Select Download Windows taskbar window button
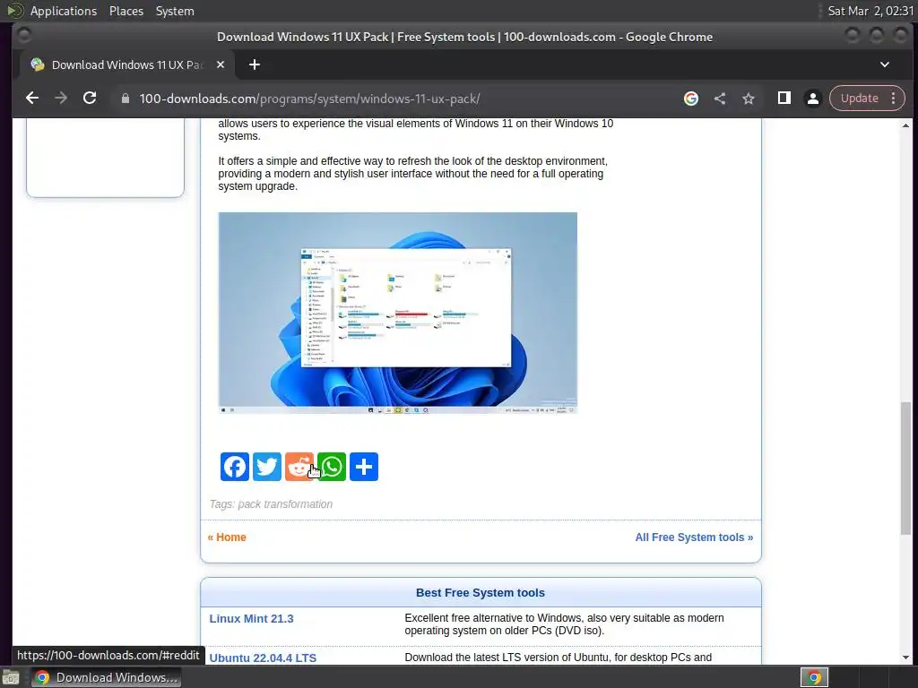This screenshot has width=918, height=688. click(x=106, y=677)
